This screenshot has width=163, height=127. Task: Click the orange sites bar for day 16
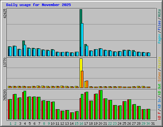[82, 79]
